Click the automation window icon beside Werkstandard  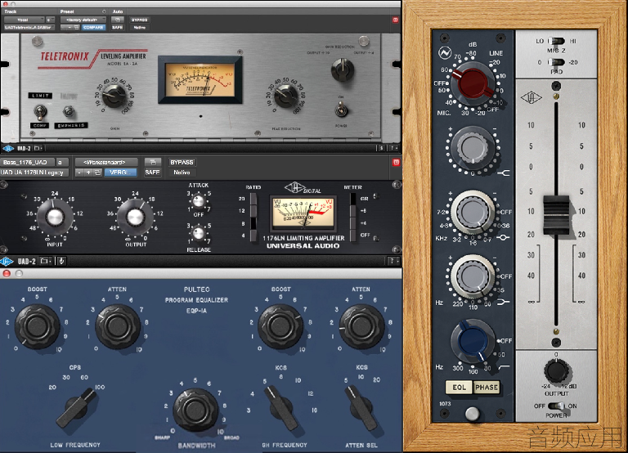[153, 162]
